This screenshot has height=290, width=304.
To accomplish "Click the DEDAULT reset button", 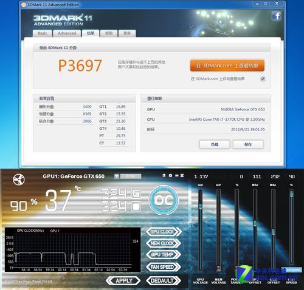I will [163, 281].
